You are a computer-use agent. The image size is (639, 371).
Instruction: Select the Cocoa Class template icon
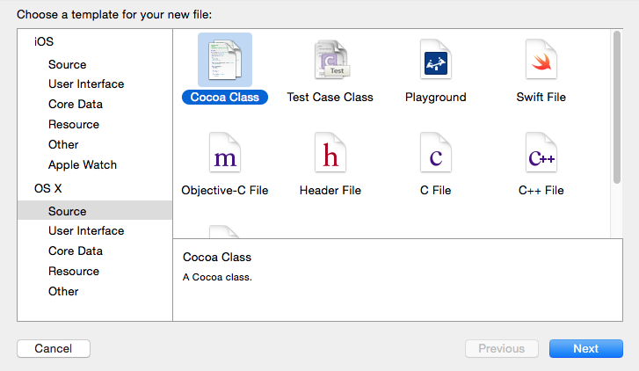tap(225, 60)
